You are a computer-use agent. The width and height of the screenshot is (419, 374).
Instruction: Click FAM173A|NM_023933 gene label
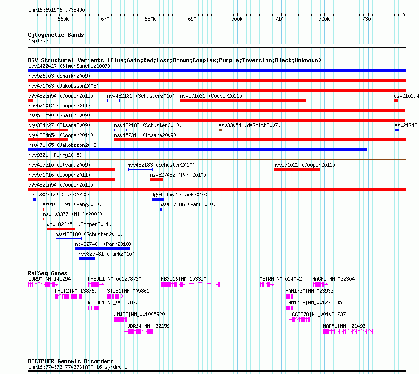tap(309, 291)
